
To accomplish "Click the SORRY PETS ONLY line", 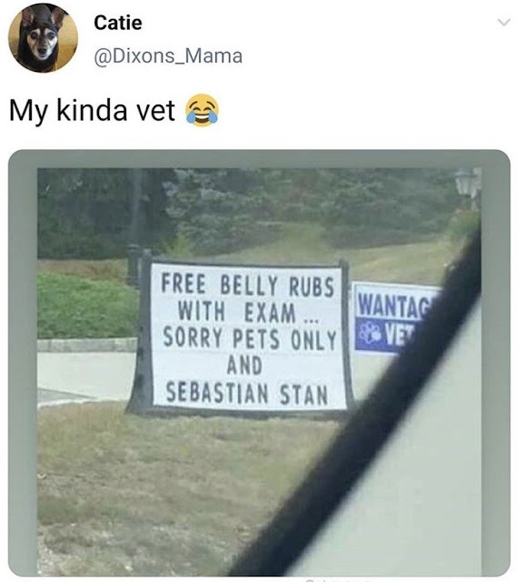I will pyautogui.click(x=249, y=338).
